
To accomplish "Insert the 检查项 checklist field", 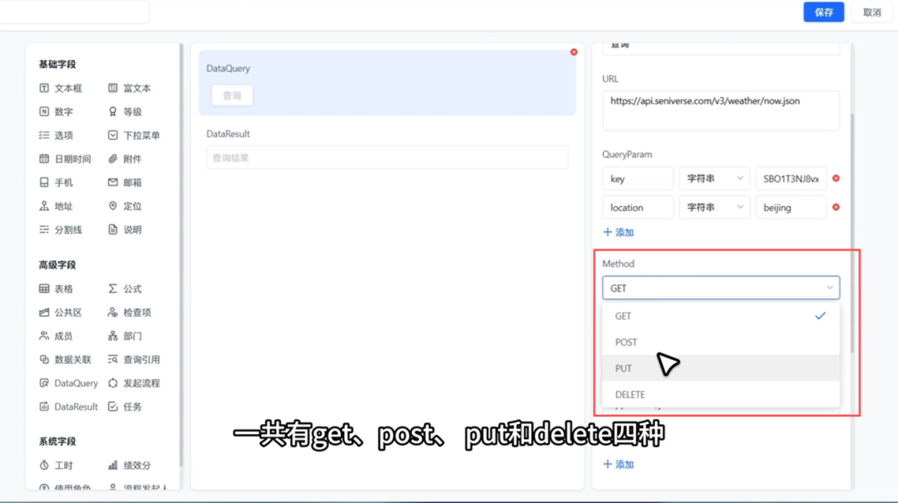I will coord(130,313).
